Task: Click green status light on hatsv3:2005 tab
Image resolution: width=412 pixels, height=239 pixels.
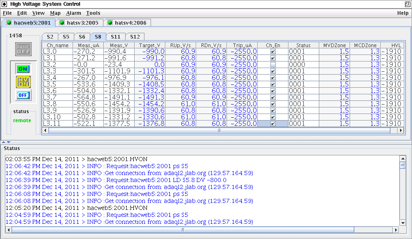Action: pos(62,23)
